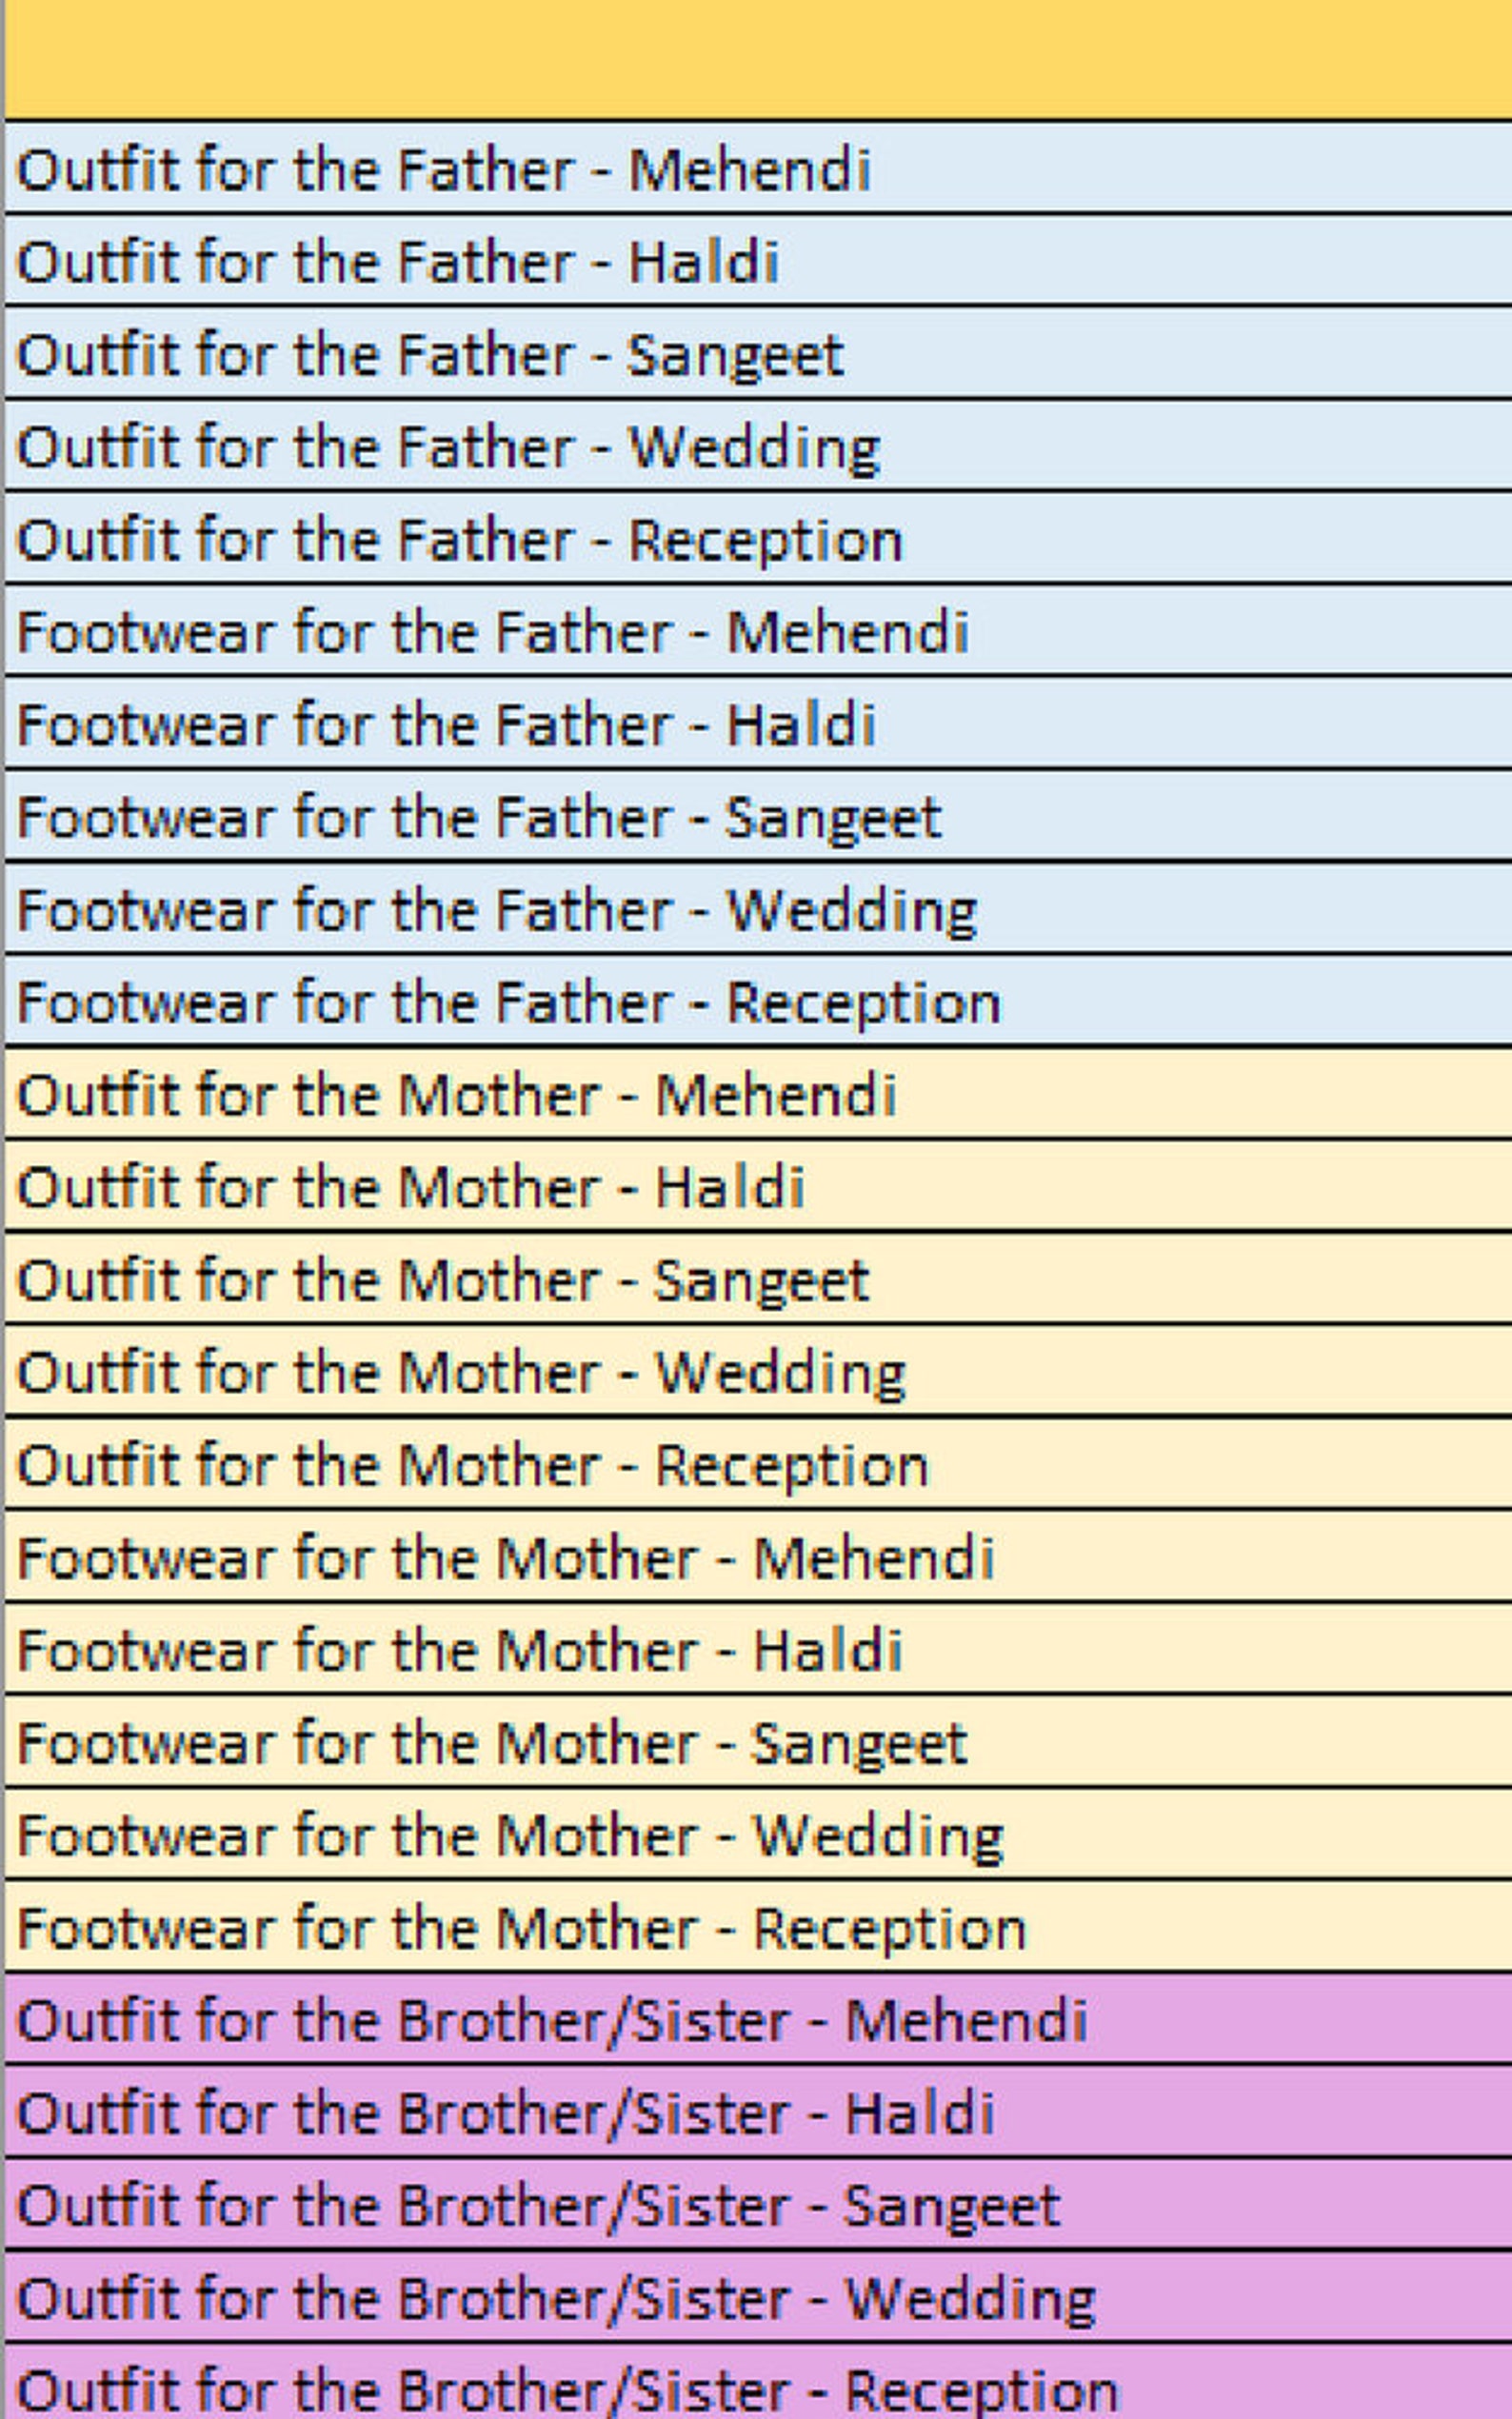Screen dimensions: 1512x2419
Task: Select 'Outfit for the Mother - Reception' cell
Action: pos(758,1464)
